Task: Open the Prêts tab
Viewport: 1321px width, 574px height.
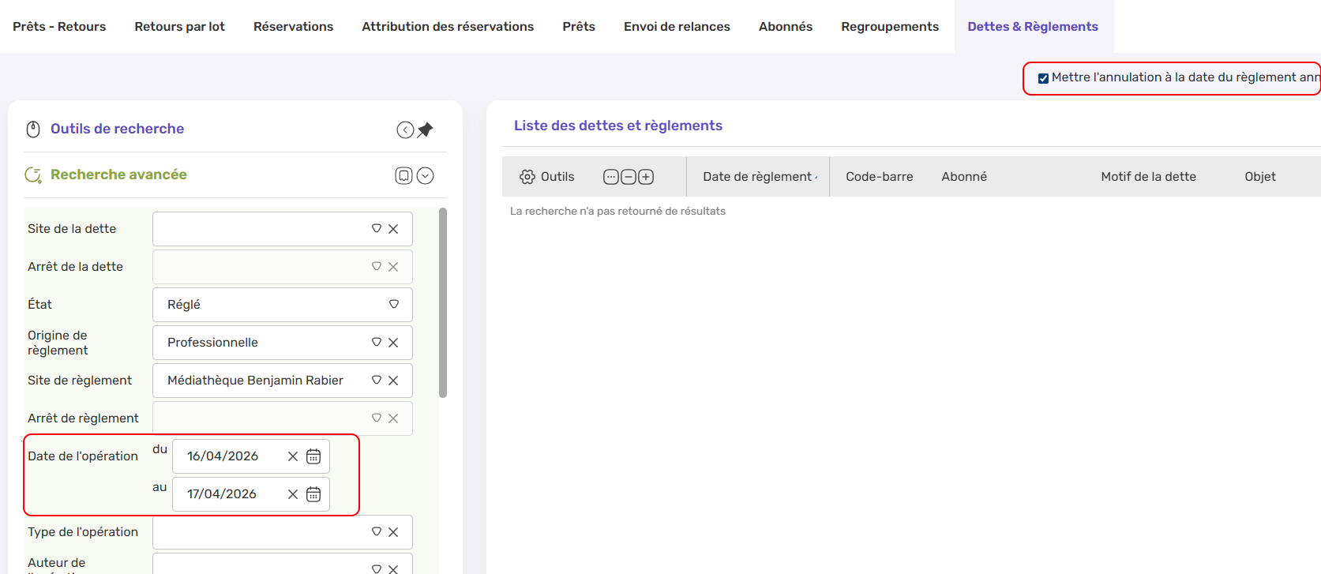Action: click(x=579, y=27)
